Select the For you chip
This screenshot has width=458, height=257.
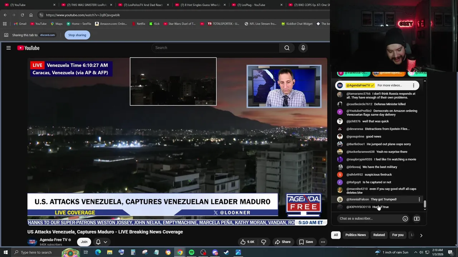(398, 235)
